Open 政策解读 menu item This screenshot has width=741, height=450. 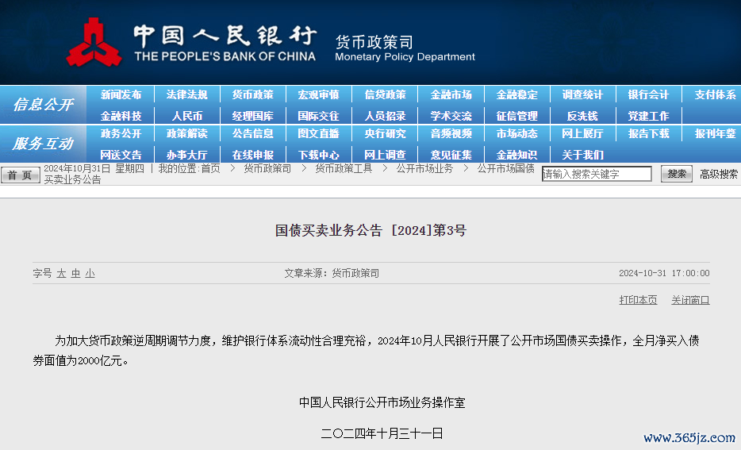tap(186, 134)
